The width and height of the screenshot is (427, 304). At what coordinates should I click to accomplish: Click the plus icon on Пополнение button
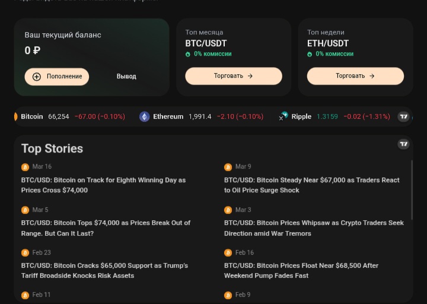(37, 77)
